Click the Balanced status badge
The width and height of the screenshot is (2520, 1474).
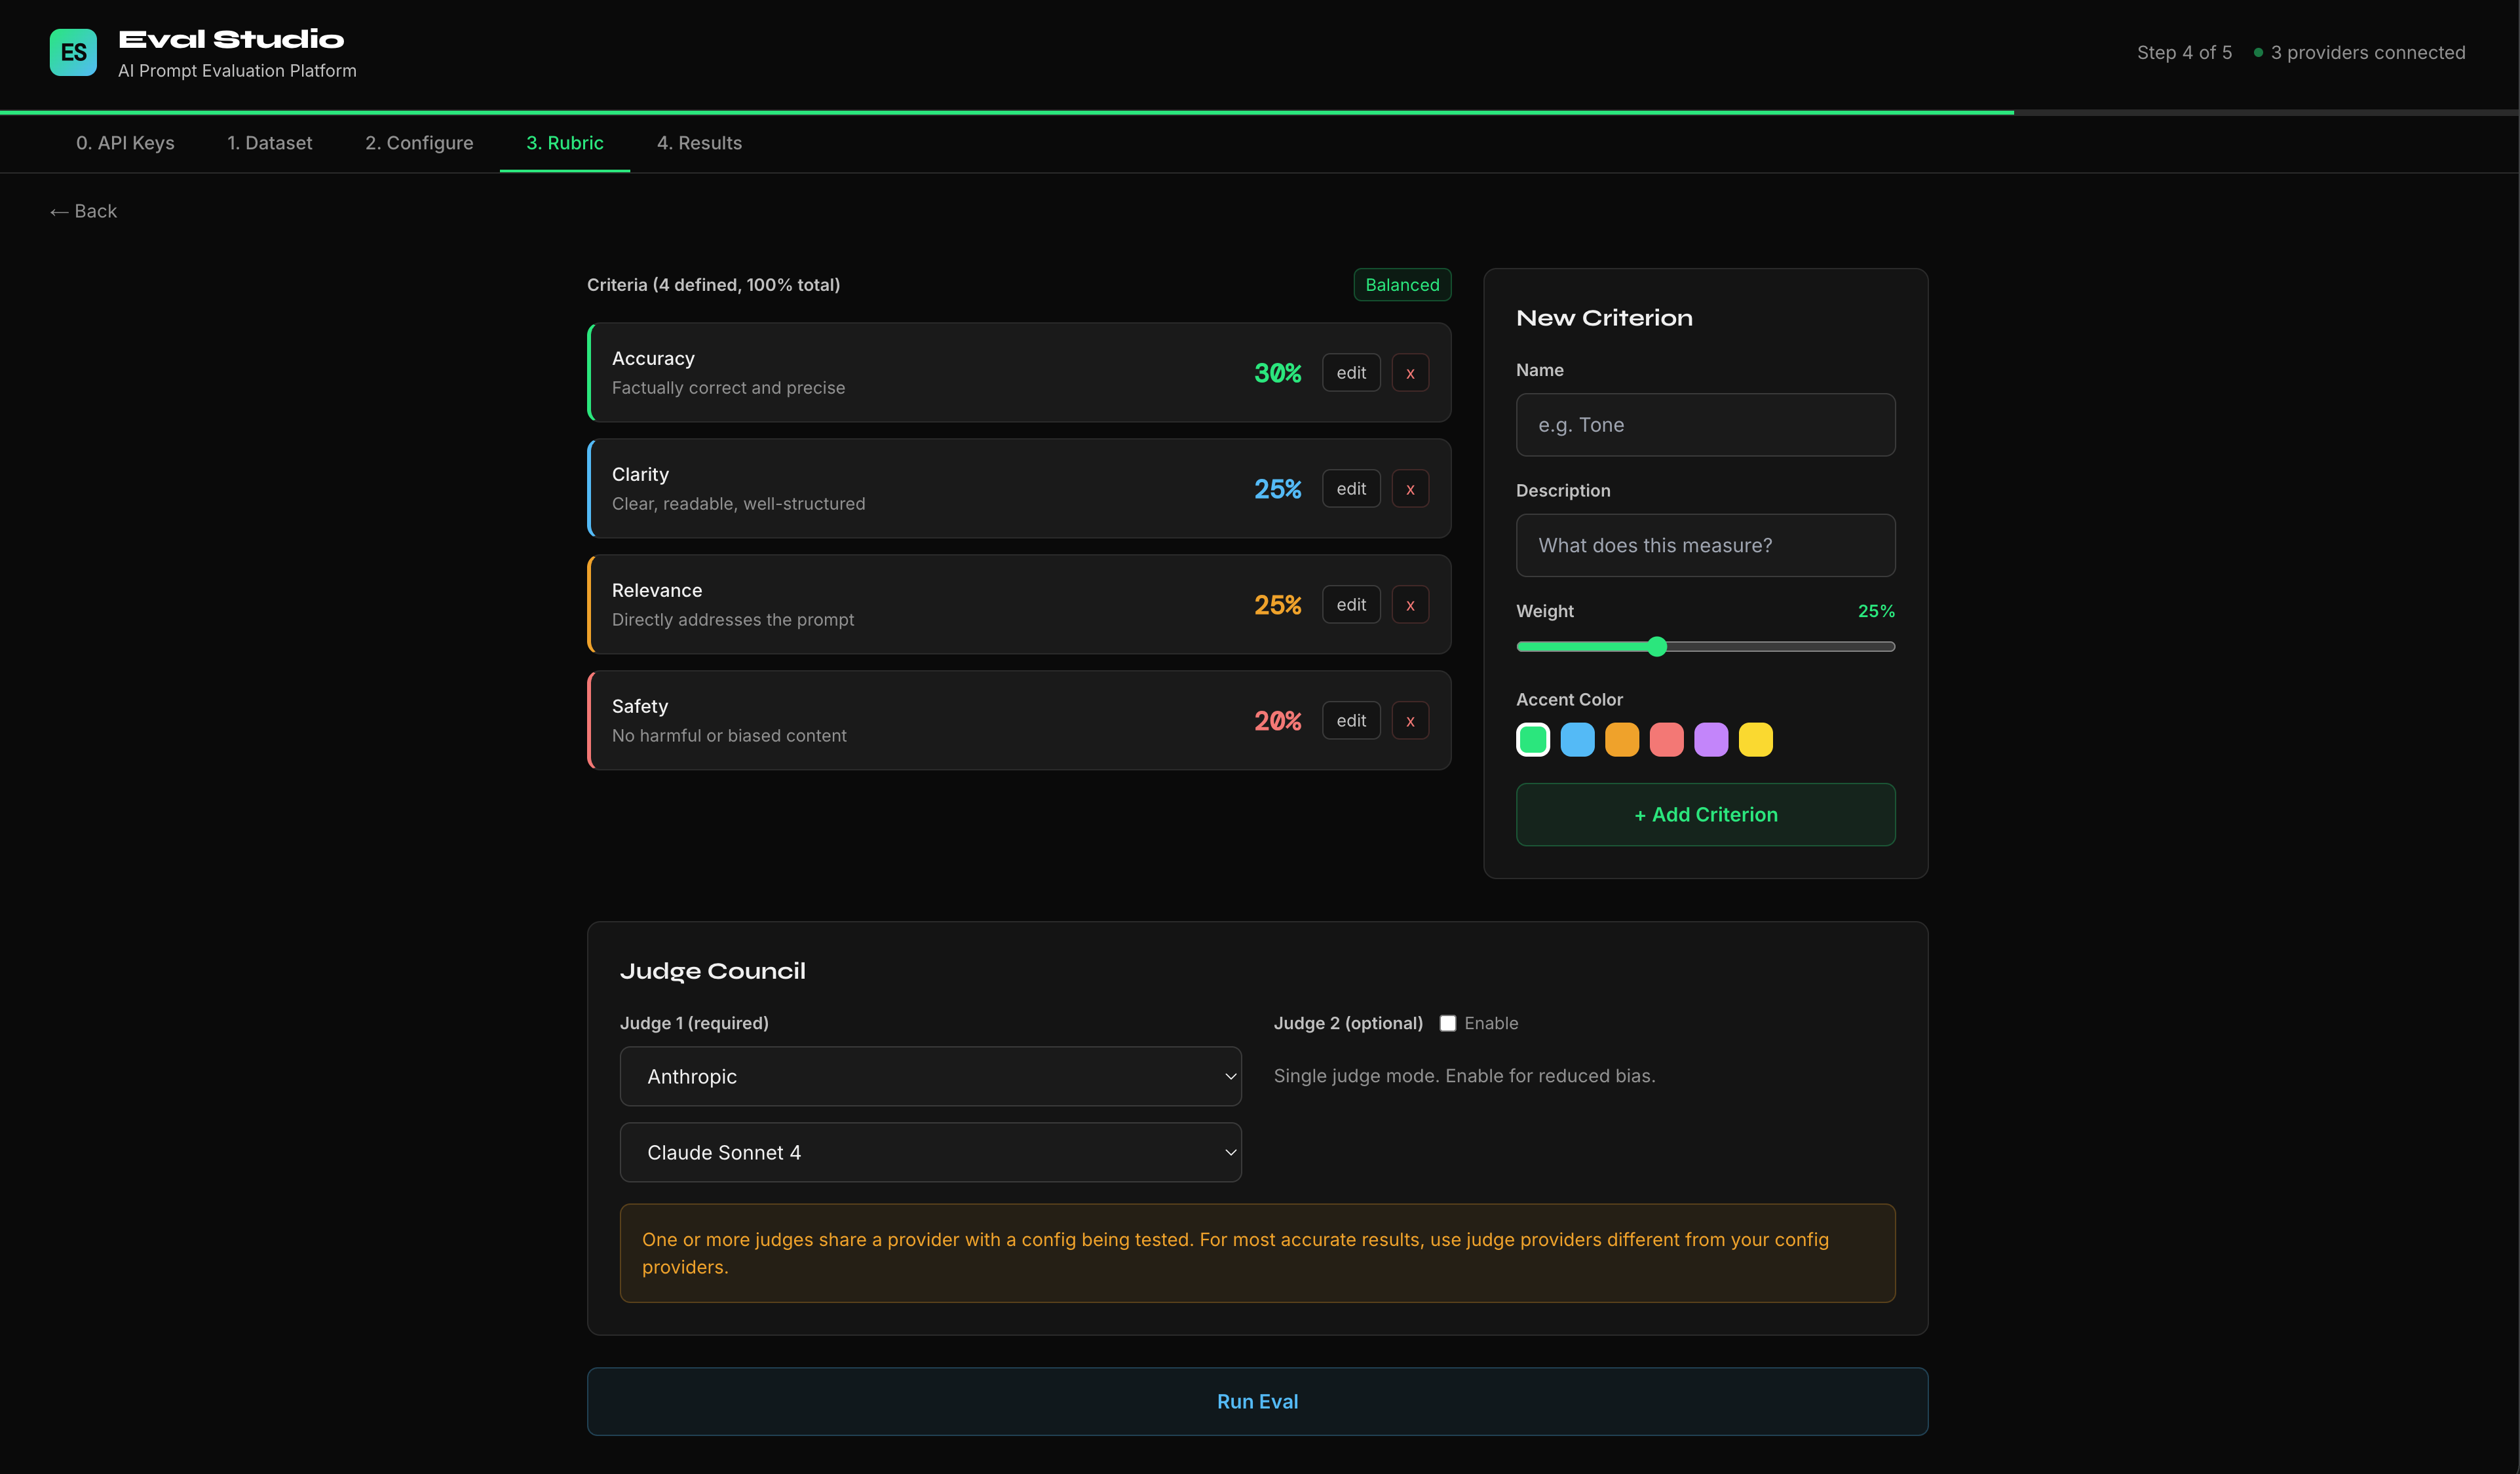coord(1402,285)
